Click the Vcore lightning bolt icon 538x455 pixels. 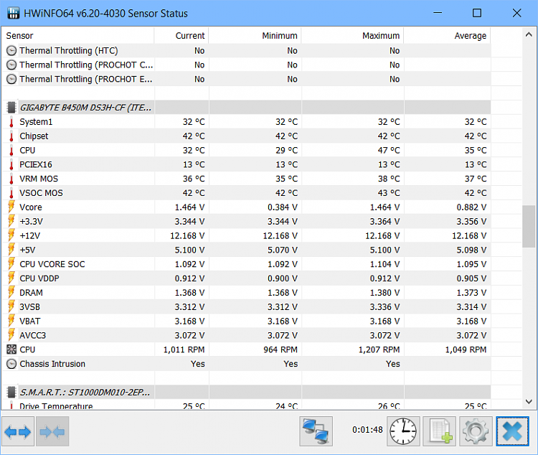(x=11, y=207)
